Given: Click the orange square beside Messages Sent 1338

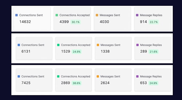Looking at the screenshot, I should [x=98, y=45].
